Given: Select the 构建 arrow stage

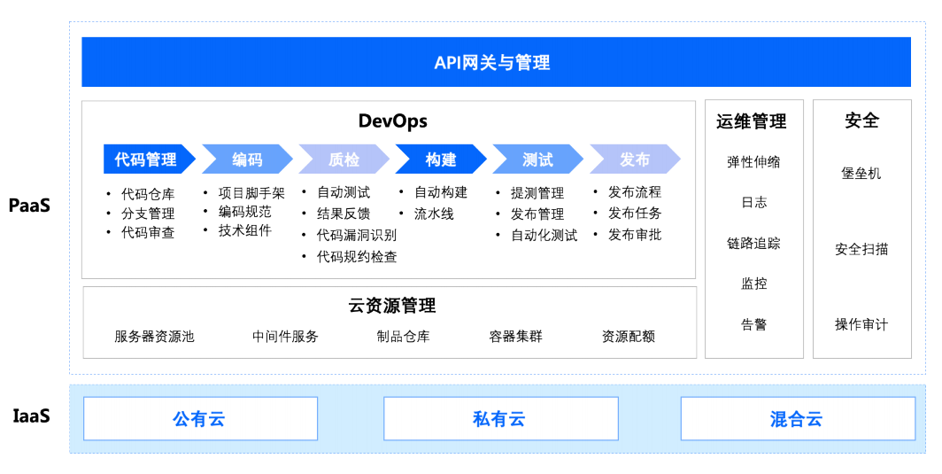Looking at the screenshot, I should coord(440,159).
